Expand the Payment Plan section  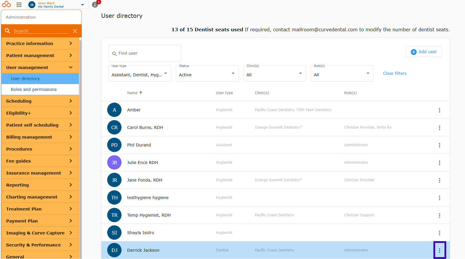point(40,221)
